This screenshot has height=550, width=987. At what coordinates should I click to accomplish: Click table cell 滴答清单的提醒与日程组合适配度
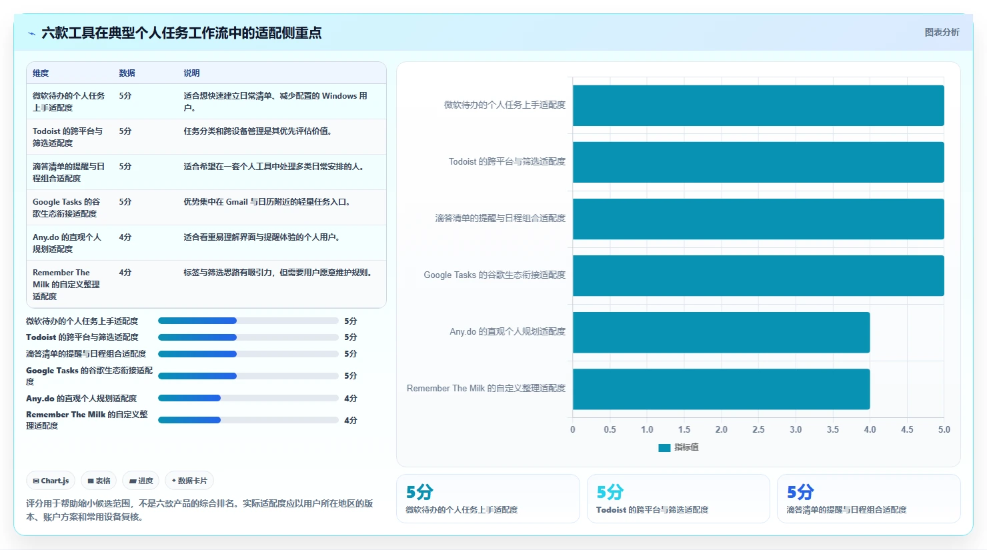[69, 173]
